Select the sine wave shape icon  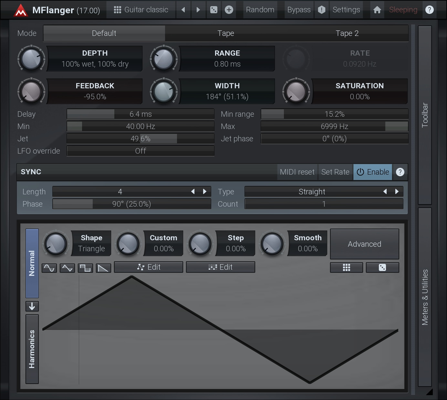[x=49, y=268]
